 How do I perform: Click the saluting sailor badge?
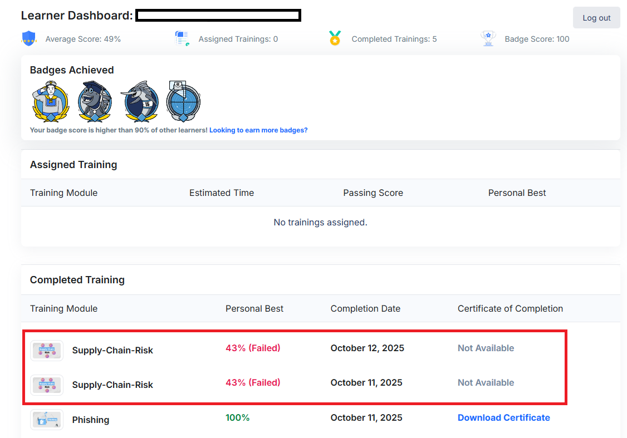click(x=51, y=101)
